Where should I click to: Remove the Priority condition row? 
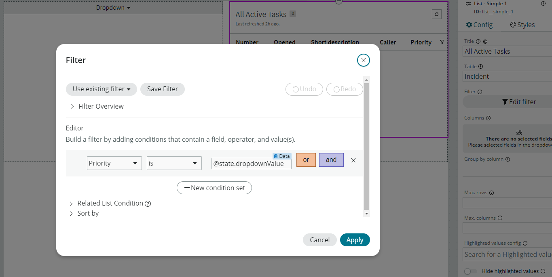click(353, 160)
